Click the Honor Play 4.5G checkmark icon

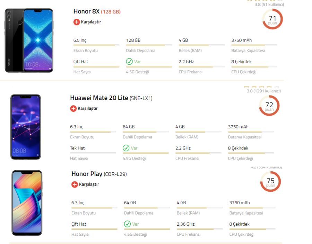tap(128, 224)
